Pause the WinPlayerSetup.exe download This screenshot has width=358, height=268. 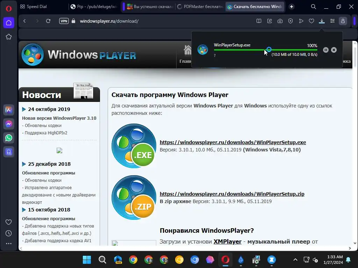tap(325, 50)
